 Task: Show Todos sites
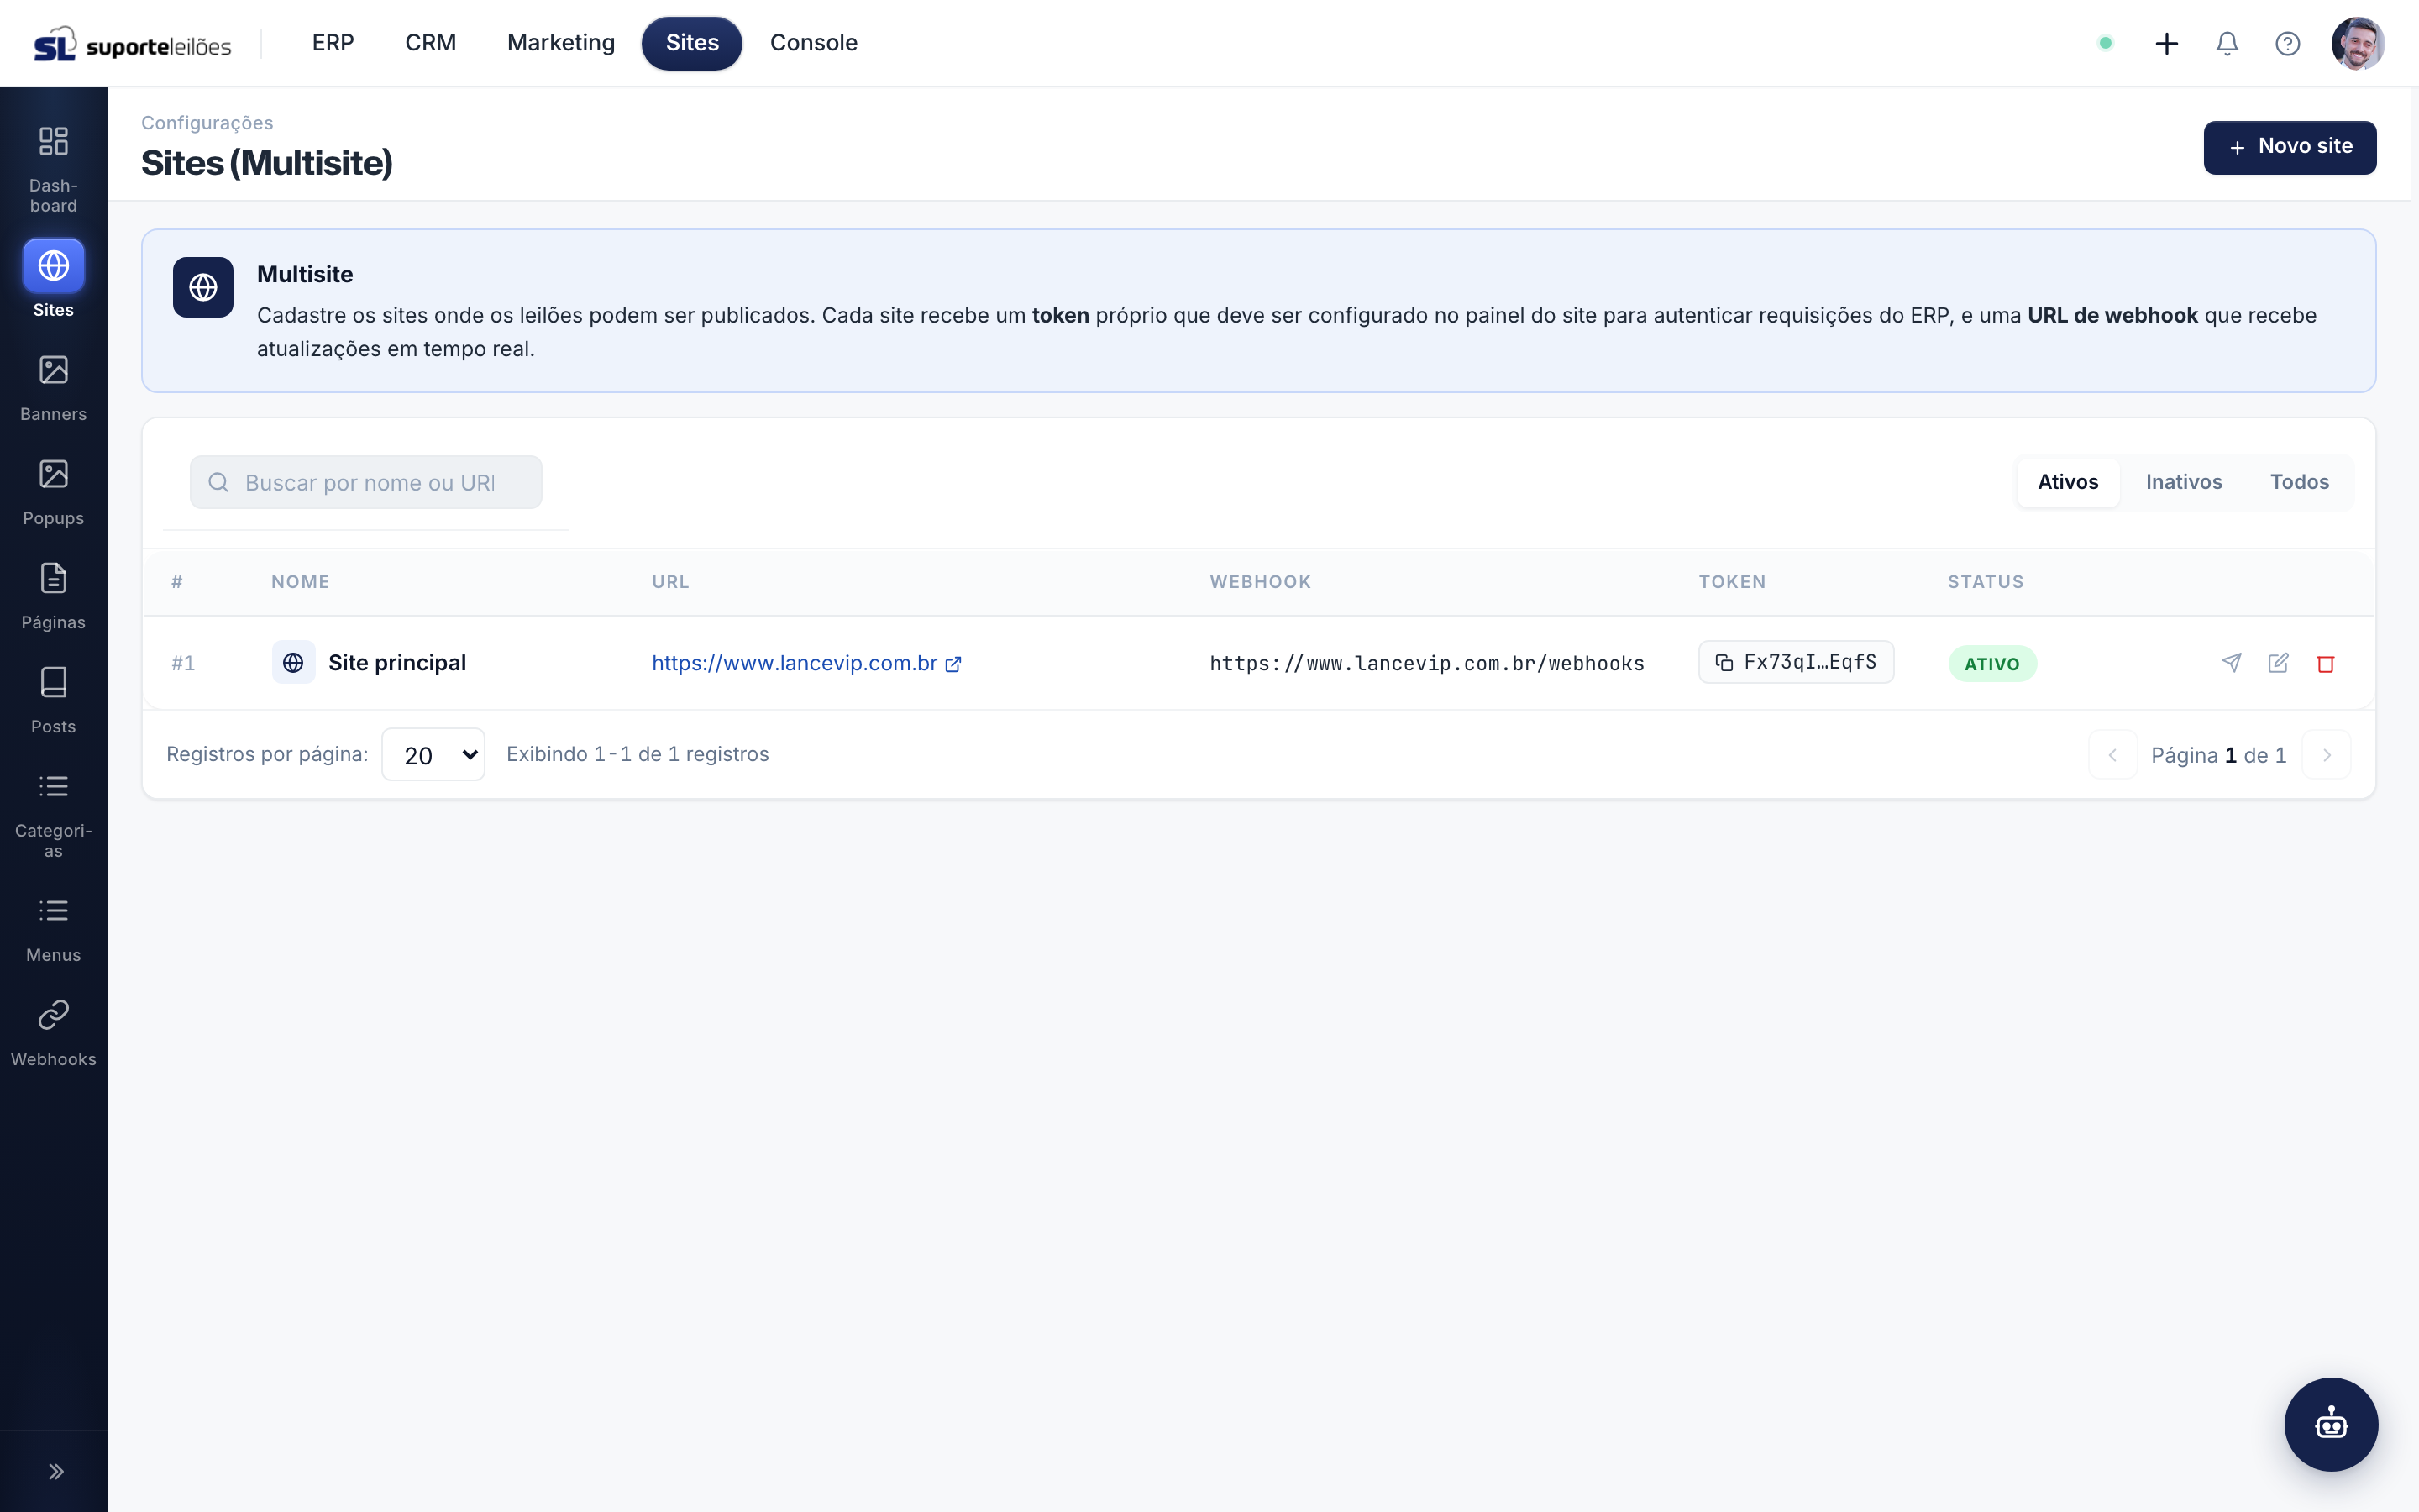2299,482
